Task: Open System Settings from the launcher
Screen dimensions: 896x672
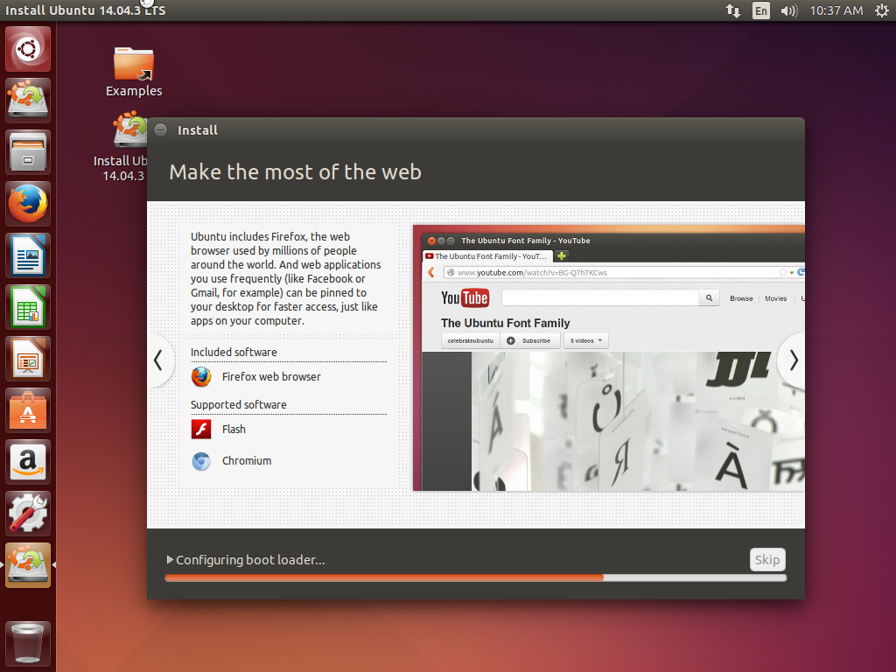Action: pyautogui.click(x=28, y=513)
